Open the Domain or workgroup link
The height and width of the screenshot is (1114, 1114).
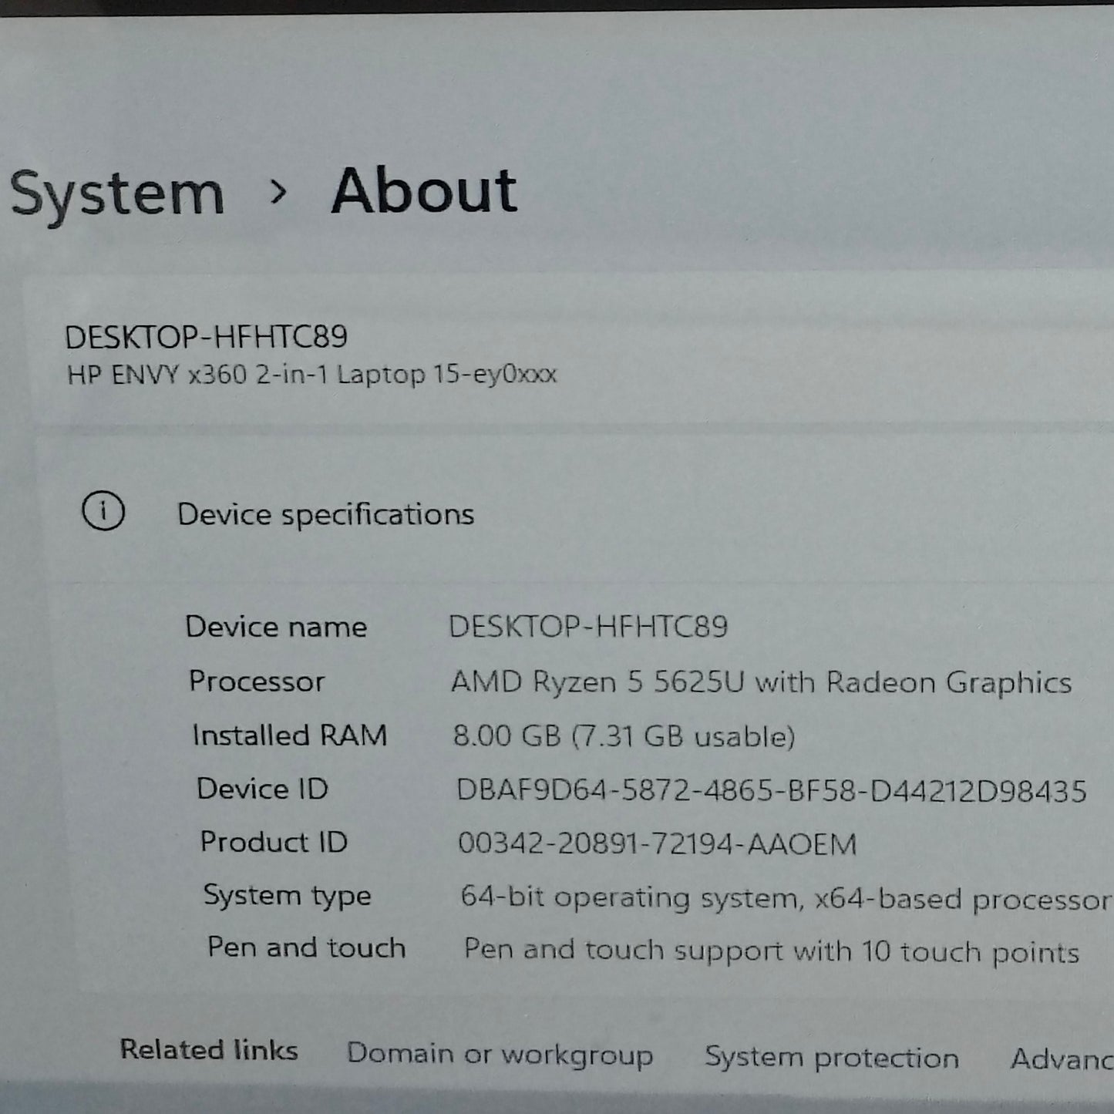500,1054
